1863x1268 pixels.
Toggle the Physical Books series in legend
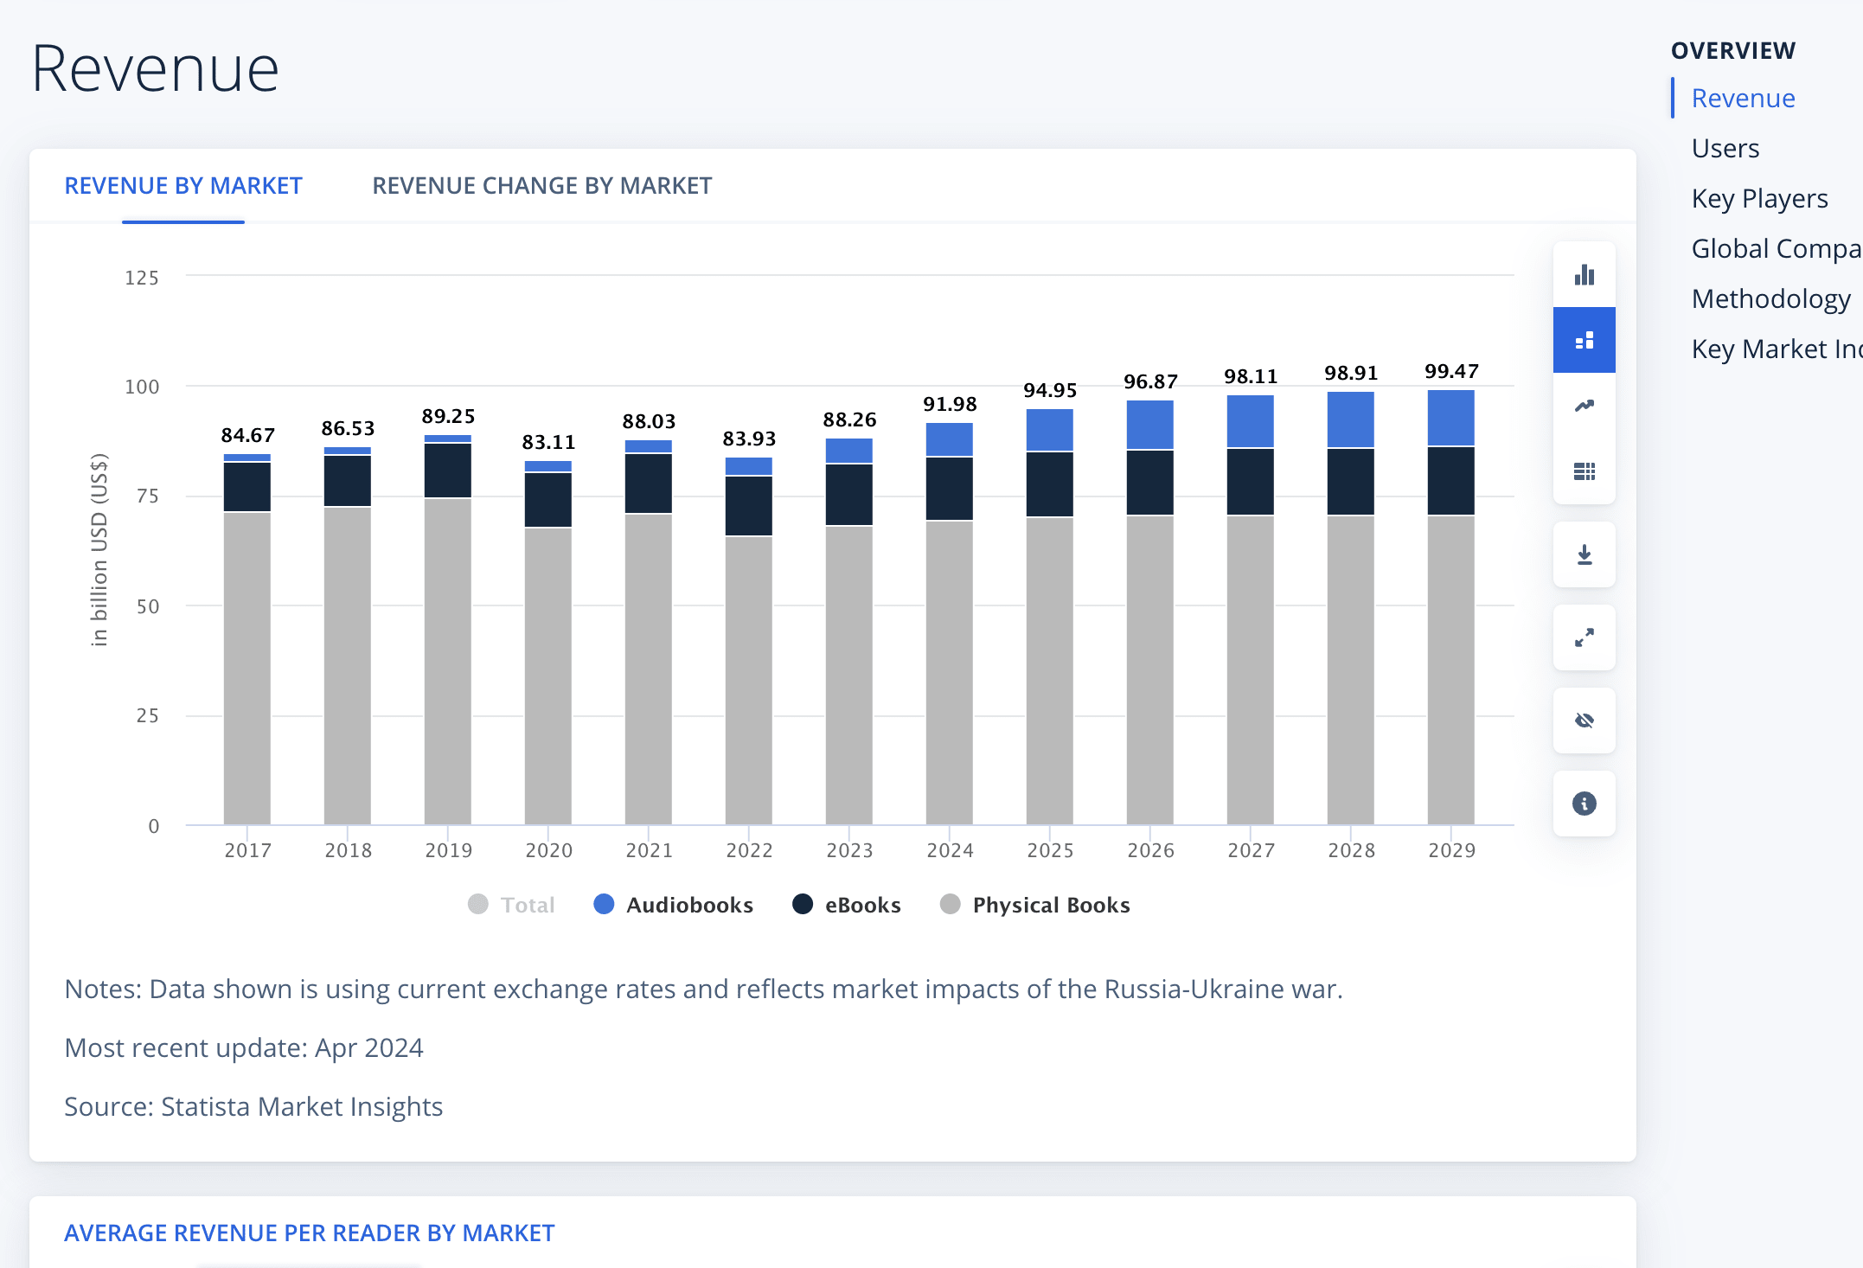click(1034, 905)
